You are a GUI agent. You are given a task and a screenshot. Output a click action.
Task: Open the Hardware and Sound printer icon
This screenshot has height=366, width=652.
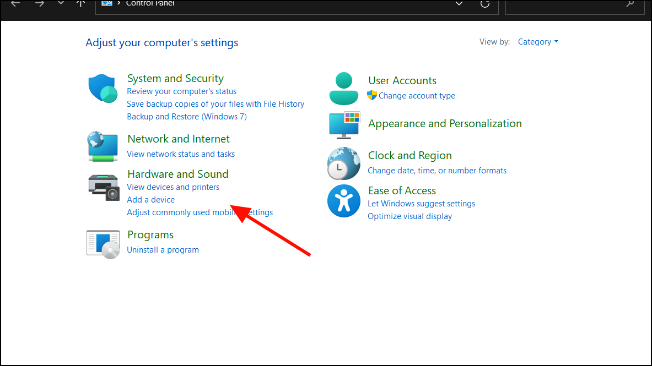click(104, 187)
